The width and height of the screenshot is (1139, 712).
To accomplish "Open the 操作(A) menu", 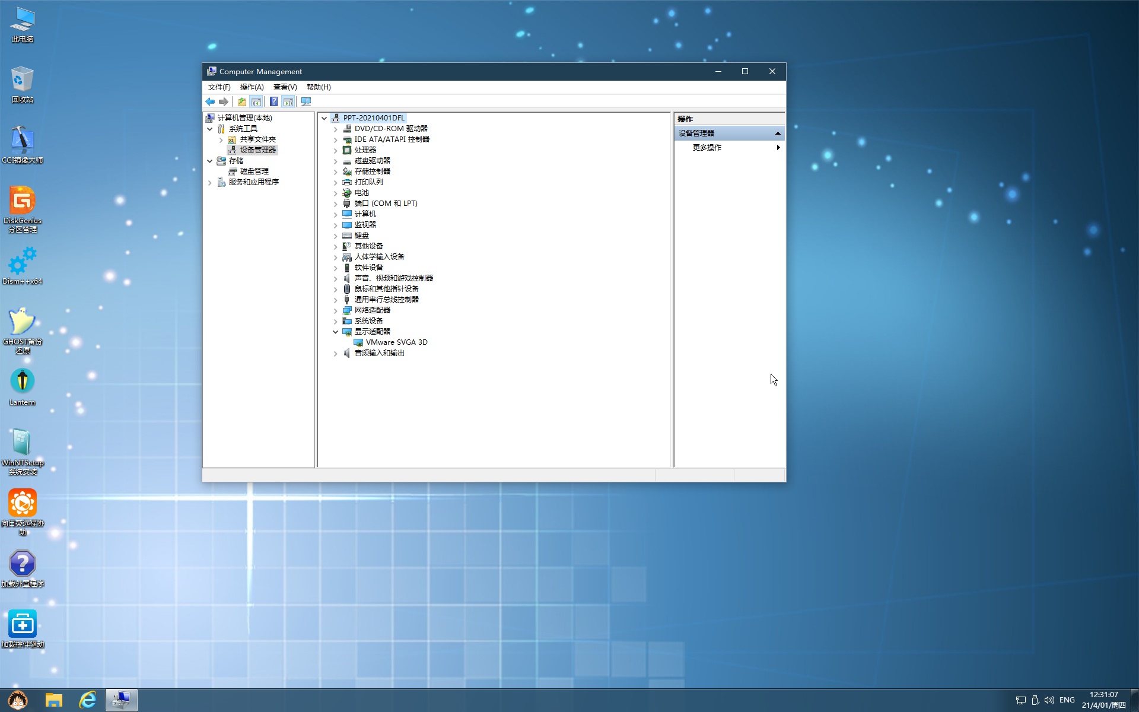I will click(252, 87).
